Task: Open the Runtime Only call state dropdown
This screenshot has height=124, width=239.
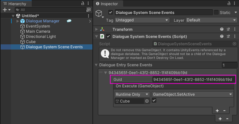Action: pyautogui.click(x=132, y=94)
